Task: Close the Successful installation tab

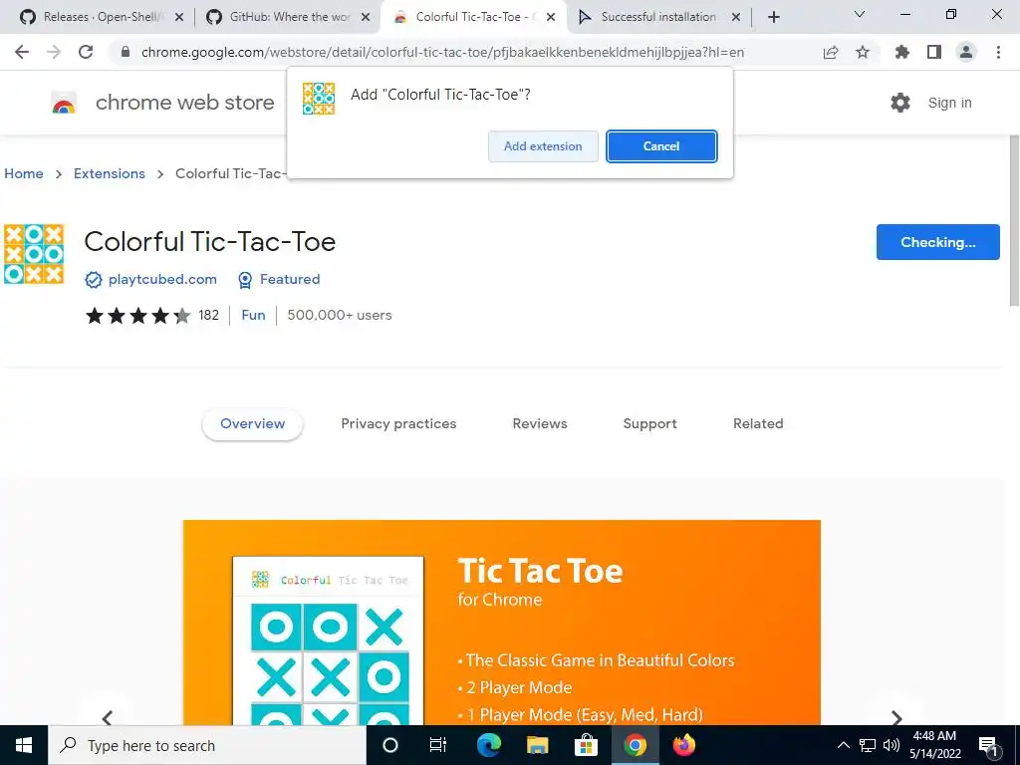Action: 736,17
